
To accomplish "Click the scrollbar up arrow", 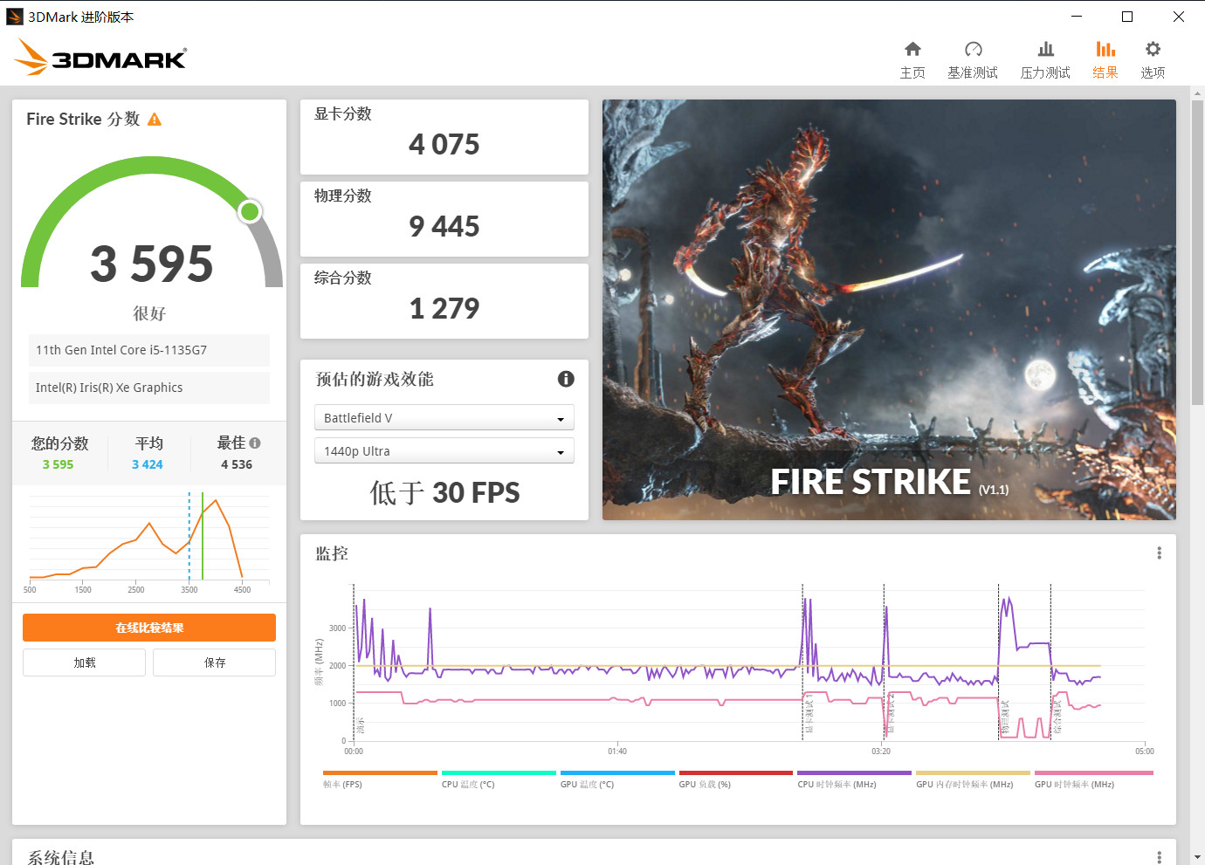I will (1197, 93).
